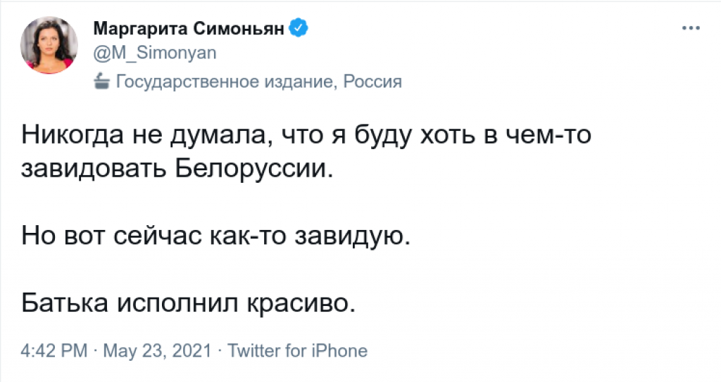Click the word красиво ending the tweet
This screenshot has height=382, width=721.
tap(299, 304)
